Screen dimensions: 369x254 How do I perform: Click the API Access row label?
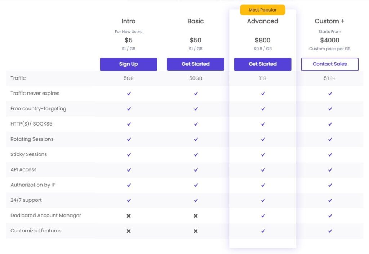(23, 170)
